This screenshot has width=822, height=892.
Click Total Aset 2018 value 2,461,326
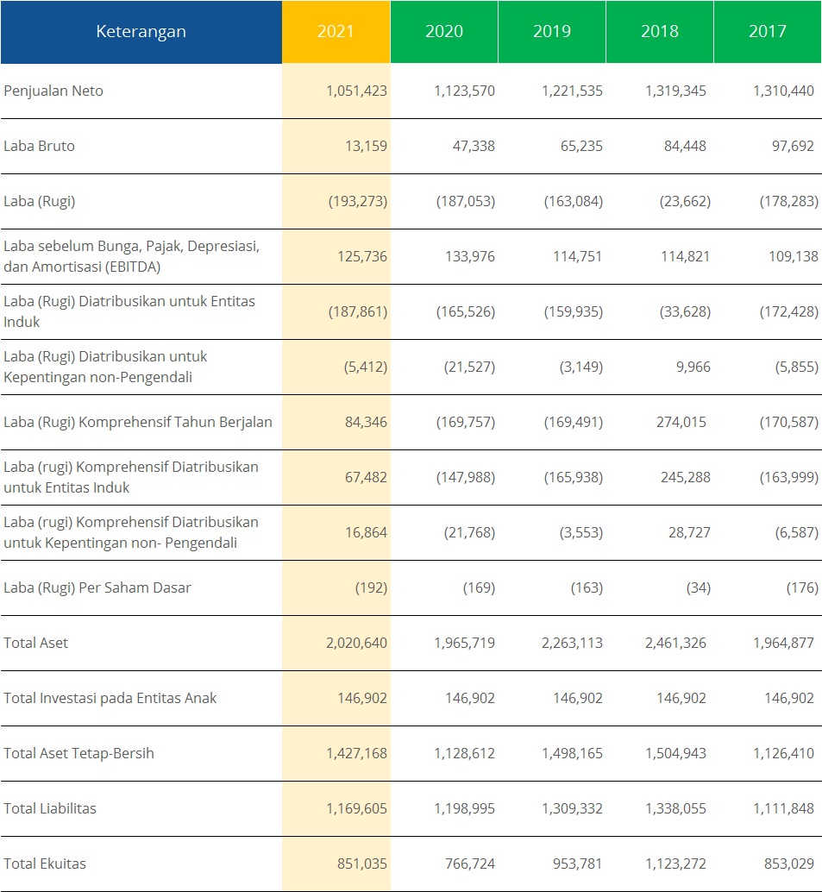675,643
